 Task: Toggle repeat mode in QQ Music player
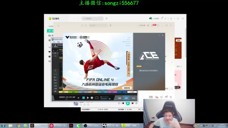(119, 103)
